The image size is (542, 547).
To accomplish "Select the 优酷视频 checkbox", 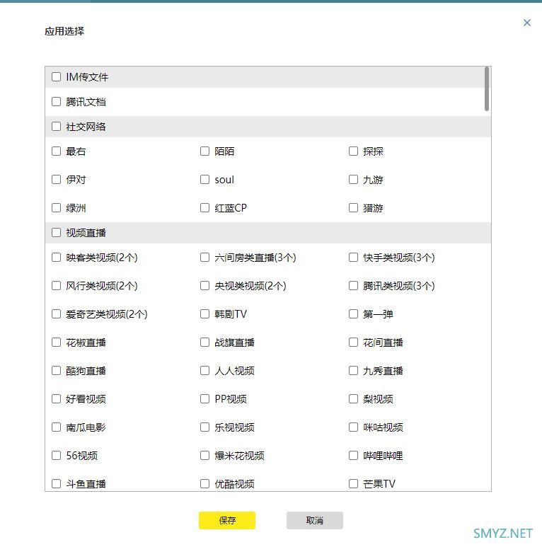I will point(204,483).
